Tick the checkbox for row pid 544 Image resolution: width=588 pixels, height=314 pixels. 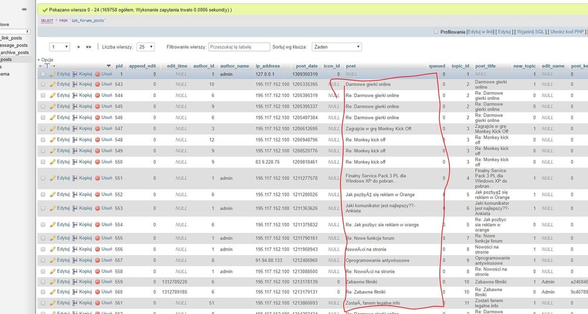pyautogui.click(x=42, y=95)
